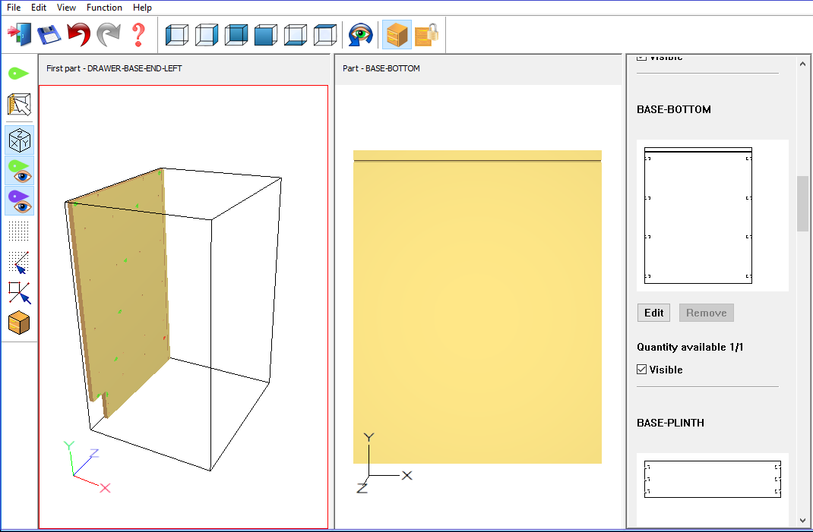This screenshot has height=532, width=813.
Task: Click the yellow BASE-BOTTOM panel preview
Action: (477, 307)
